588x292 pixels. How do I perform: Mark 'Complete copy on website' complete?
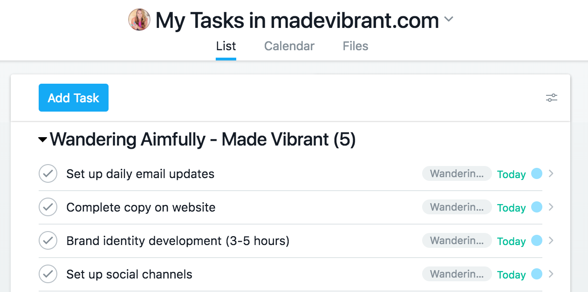48,207
